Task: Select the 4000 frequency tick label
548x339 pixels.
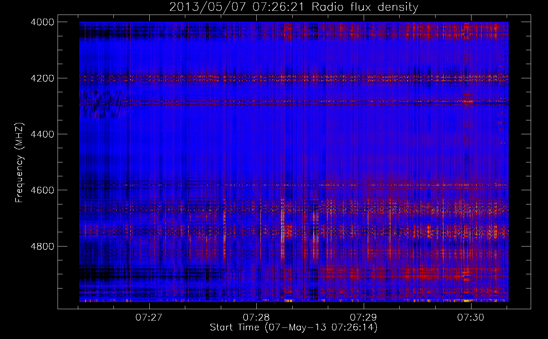Action: 42,22
